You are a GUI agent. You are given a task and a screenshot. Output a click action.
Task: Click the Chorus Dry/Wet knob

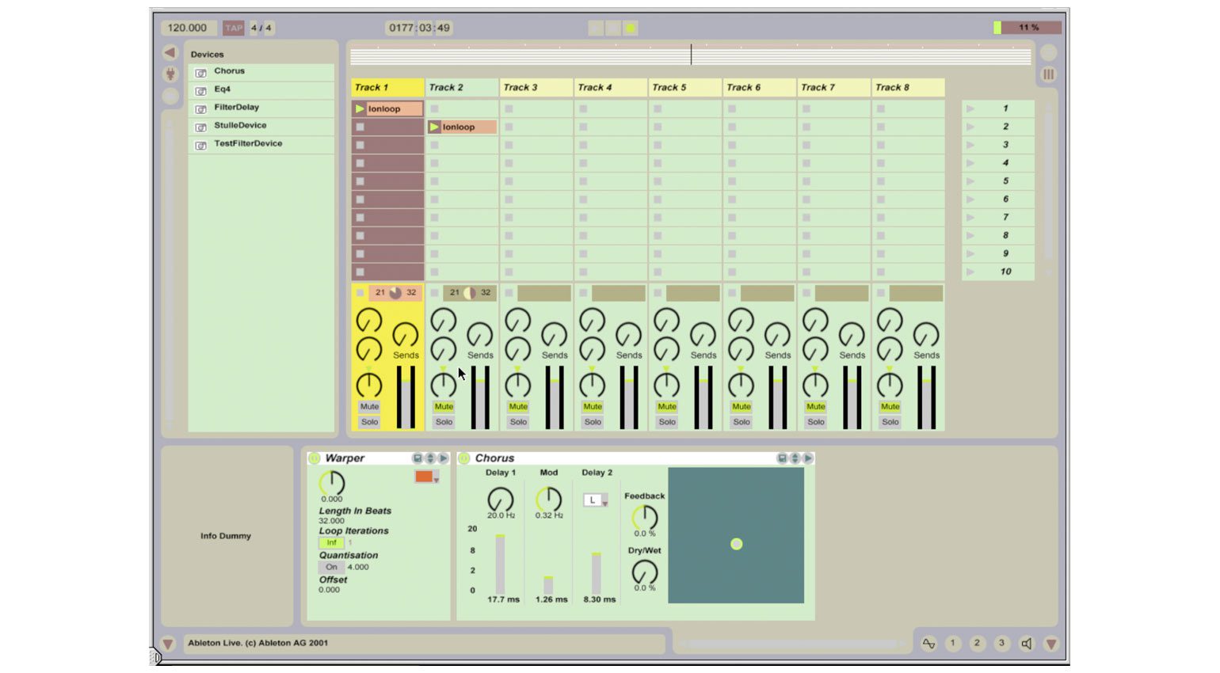644,572
